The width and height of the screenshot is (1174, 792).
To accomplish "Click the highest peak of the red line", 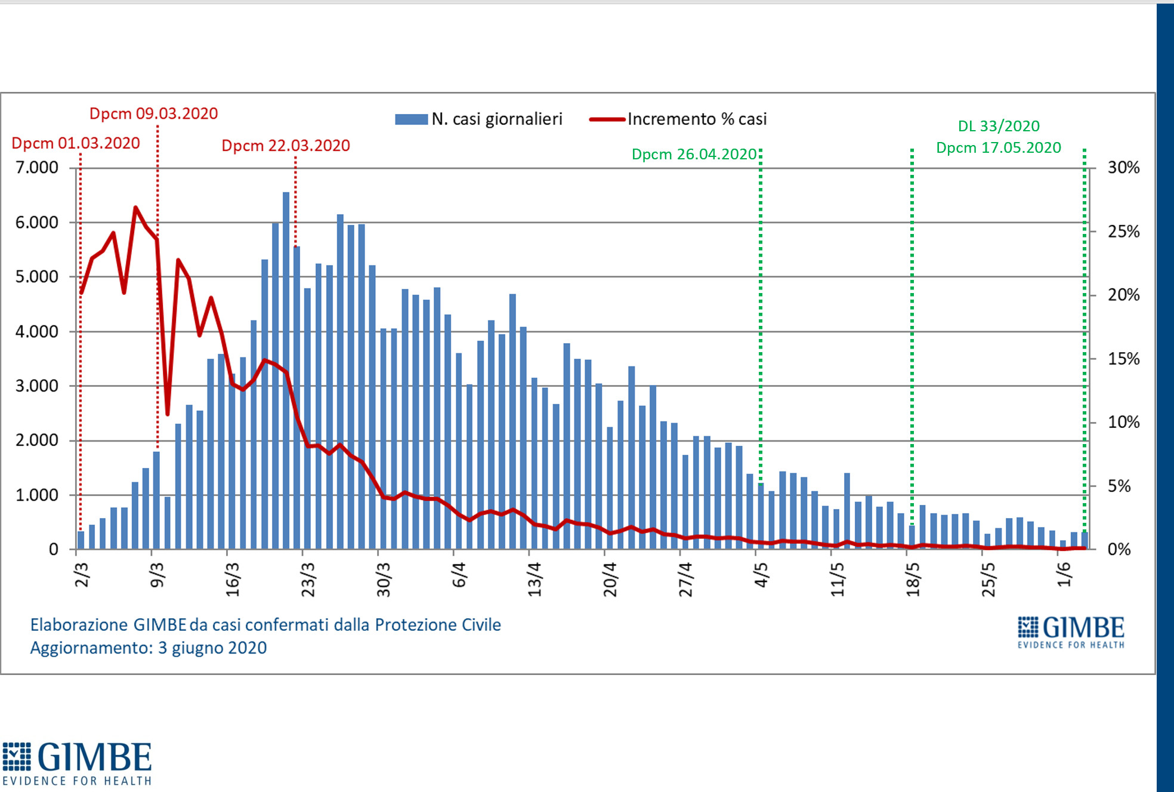I will [x=136, y=208].
